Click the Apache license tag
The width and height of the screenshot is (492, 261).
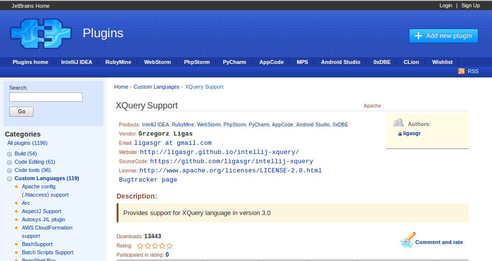(x=372, y=106)
